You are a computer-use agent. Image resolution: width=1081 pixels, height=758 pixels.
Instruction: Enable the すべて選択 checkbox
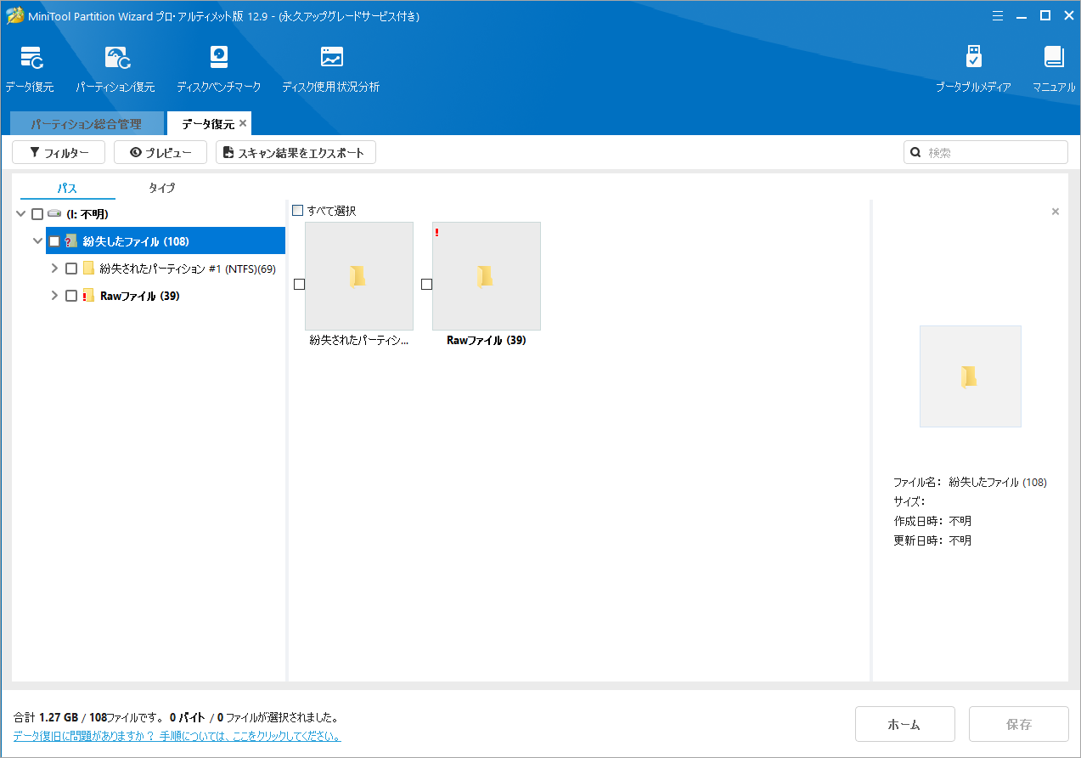tap(297, 210)
